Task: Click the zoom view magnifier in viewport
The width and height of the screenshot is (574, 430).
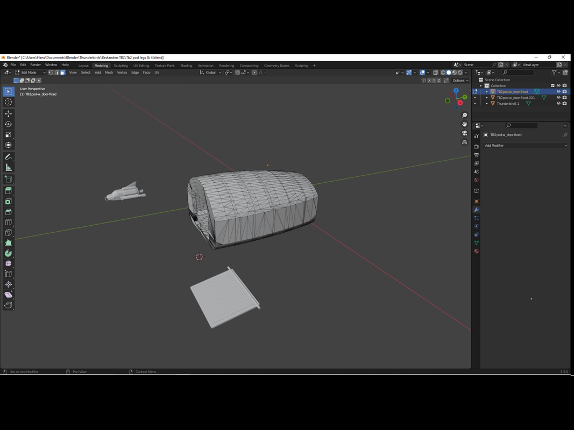Action: 465,115
